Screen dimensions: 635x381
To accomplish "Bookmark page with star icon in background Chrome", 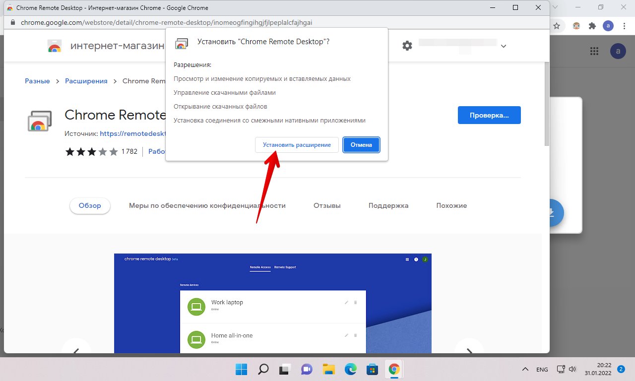I will (557, 26).
